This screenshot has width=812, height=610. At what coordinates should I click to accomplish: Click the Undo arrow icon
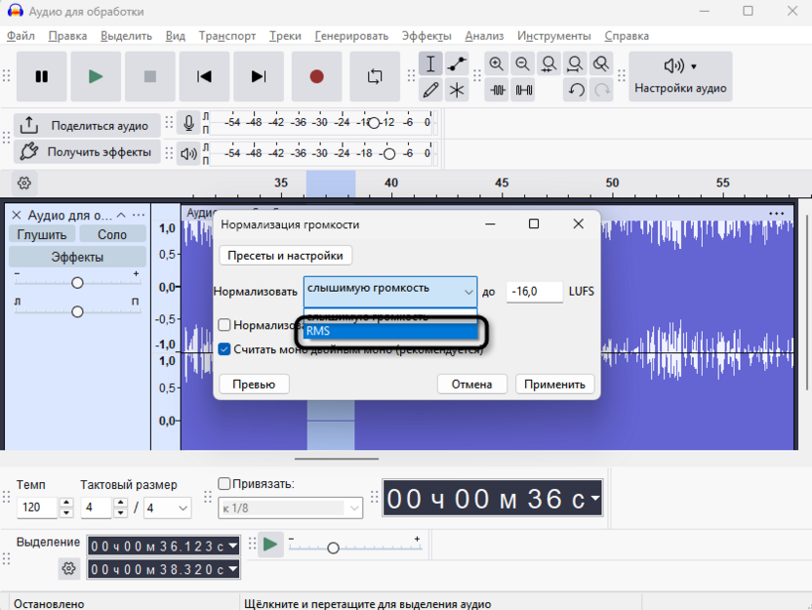tap(576, 90)
